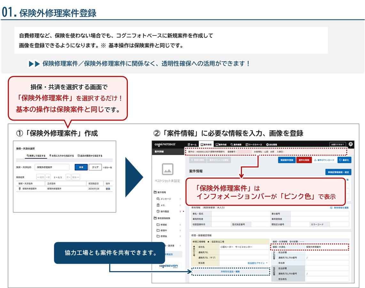Collapse the 案件情報 sidebar section
This screenshot has width=365, height=288.
click(x=155, y=192)
